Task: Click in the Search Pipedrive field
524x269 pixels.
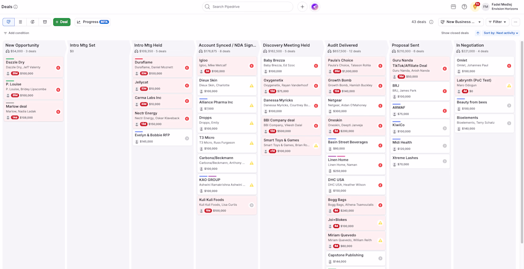Action: point(248,7)
